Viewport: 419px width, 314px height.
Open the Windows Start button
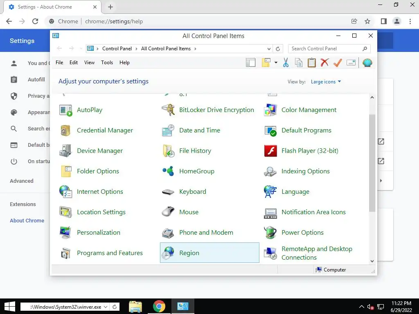pyautogui.click(x=10, y=307)
